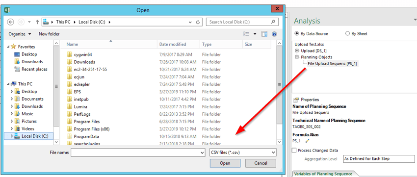Select the inetpub folder

tap(81, 99)
